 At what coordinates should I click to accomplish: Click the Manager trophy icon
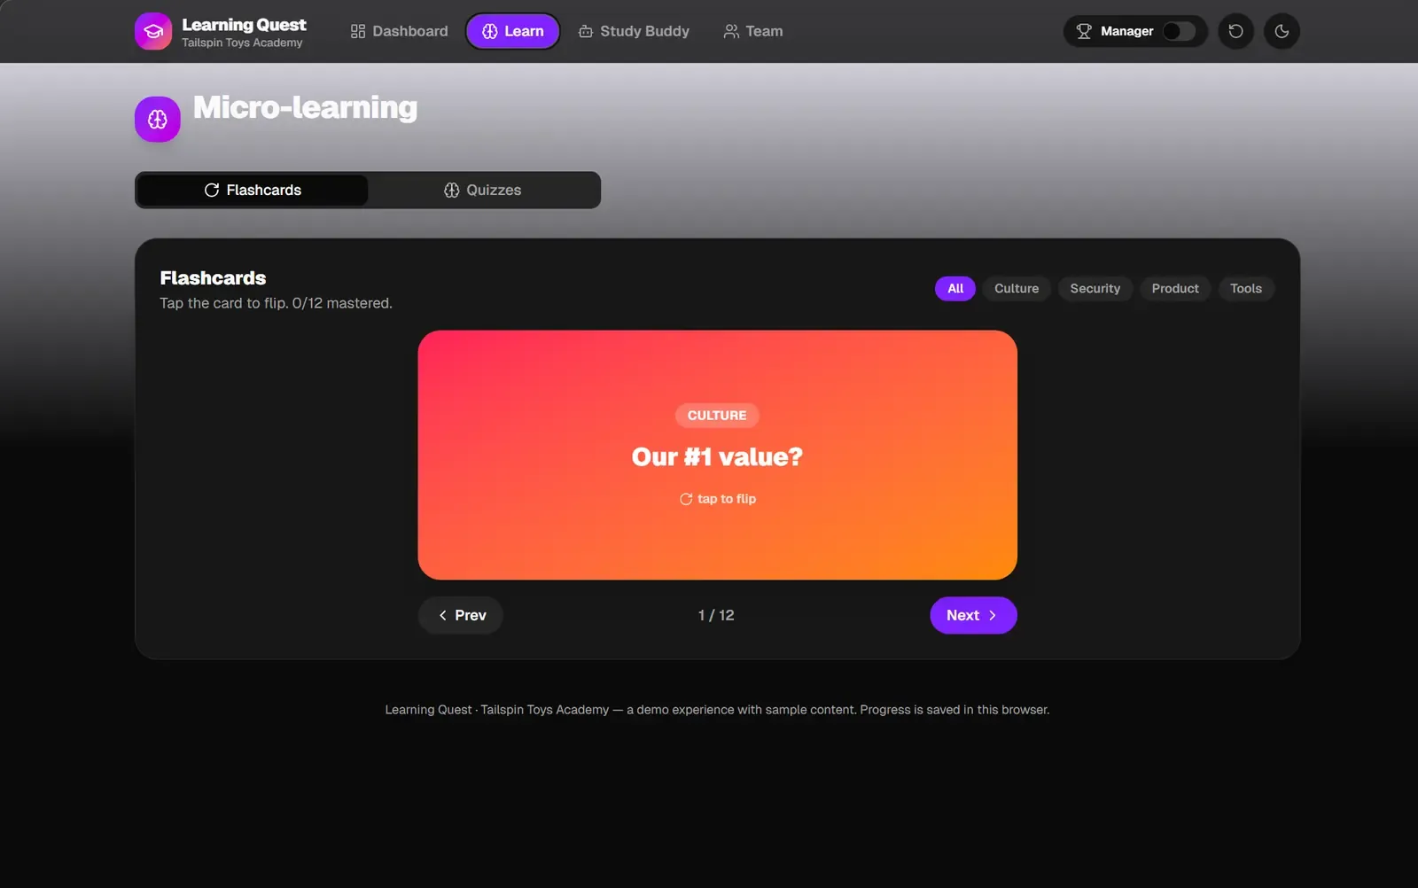[1083, 31]
